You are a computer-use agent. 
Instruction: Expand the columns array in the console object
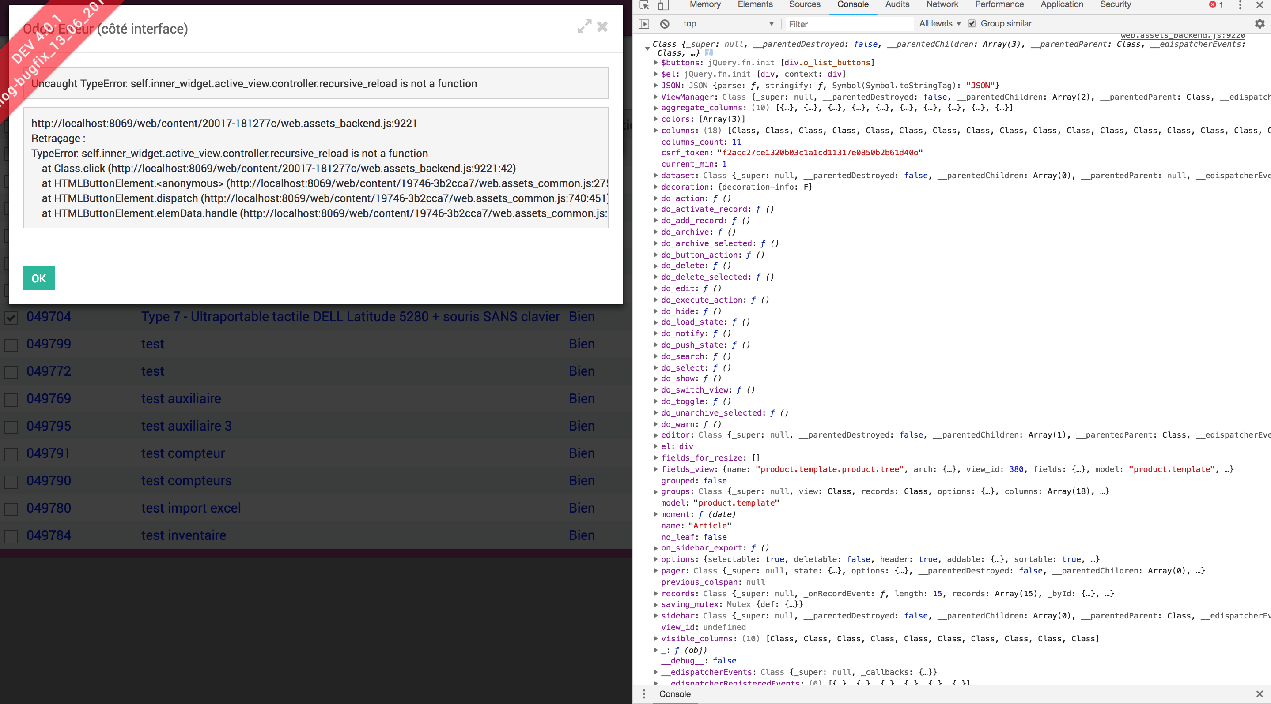655,131
